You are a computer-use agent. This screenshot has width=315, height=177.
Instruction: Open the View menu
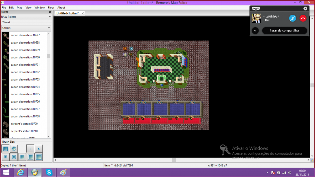28,8
